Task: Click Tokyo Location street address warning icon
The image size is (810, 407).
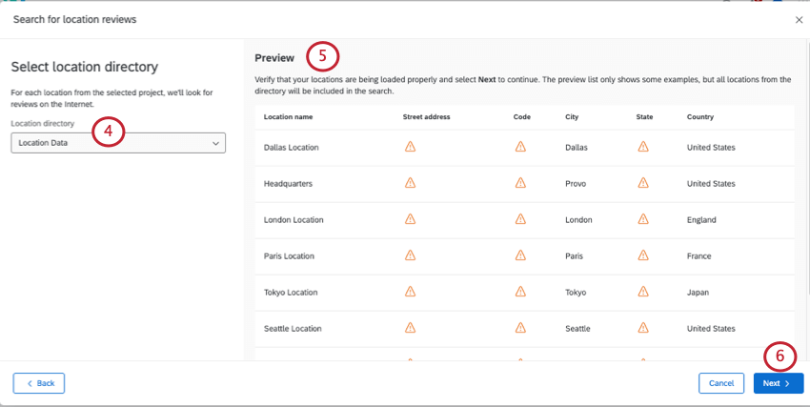Action: point(410,292)
